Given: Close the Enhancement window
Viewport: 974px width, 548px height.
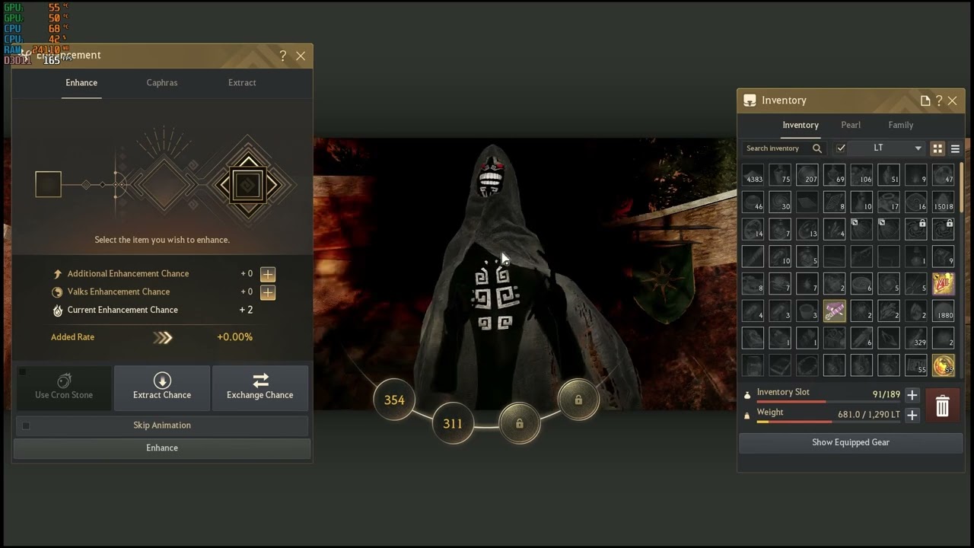Looking at the screenshot, I should click(301, 56).
